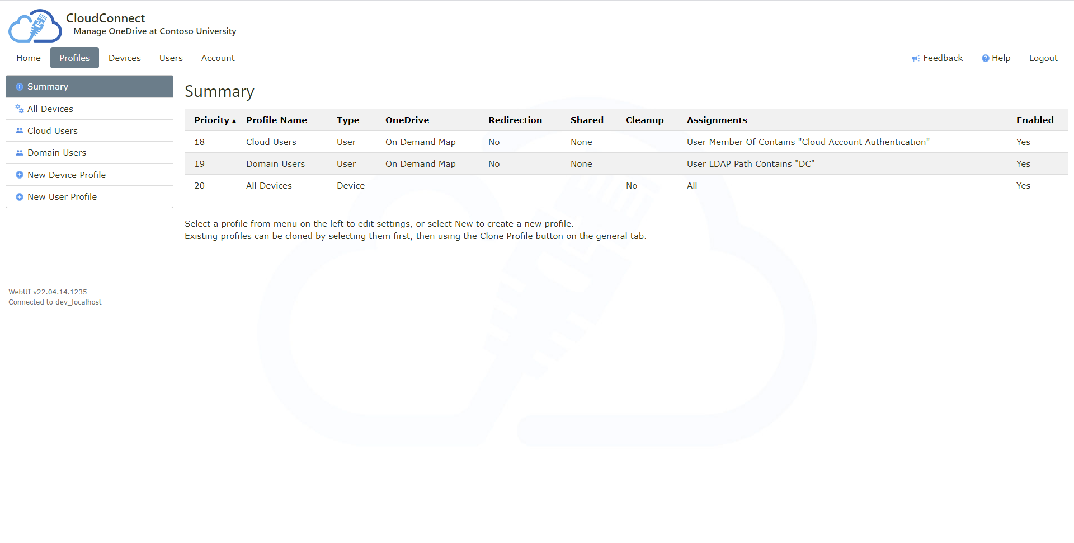1074x543 pixels.
Task: Click the Feedback megaphone icon
Action: [x=916, y=58]
